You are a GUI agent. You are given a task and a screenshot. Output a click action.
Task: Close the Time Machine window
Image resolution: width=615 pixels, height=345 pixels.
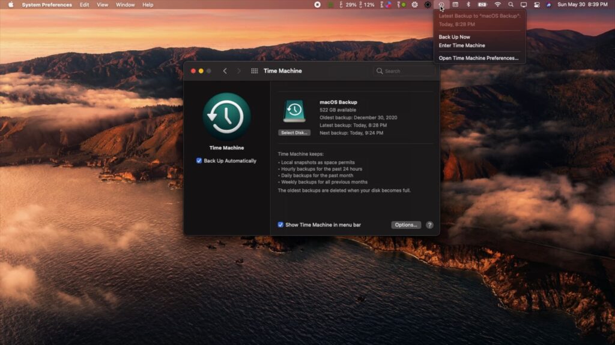[193, 71]
